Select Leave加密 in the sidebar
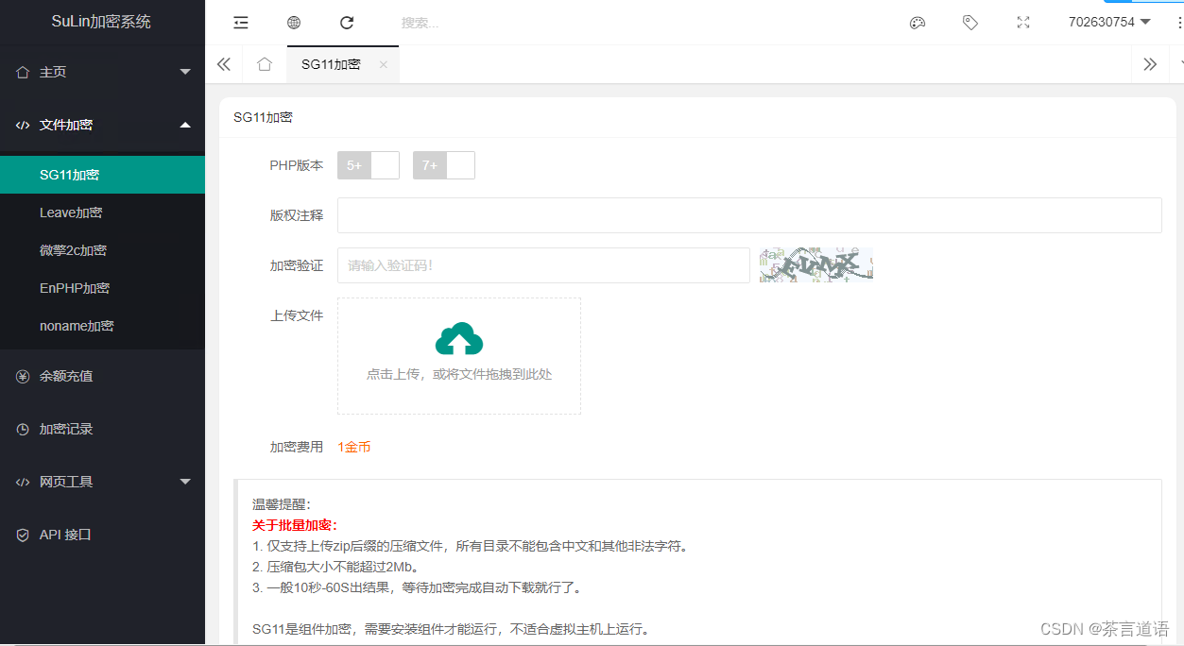1184x646 pixels. pos(102,212)
